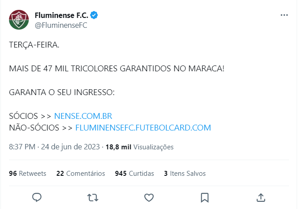Image resolution: width=298 pixels, height=209 pixels.
Task: Retweet this post using the arrows icon
Action: (x=93, y=198)
